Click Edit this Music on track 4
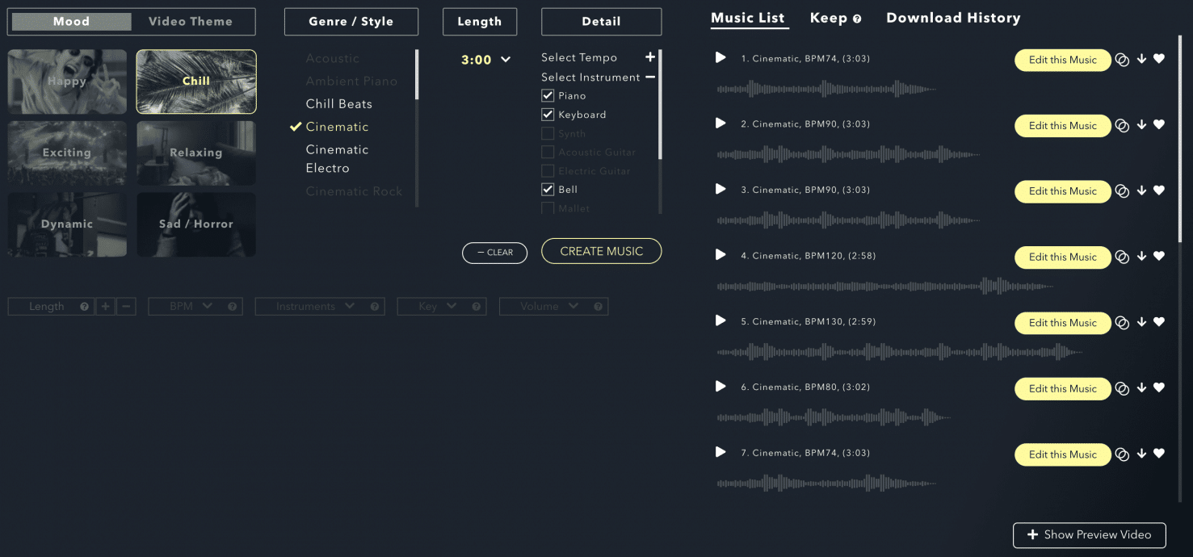Screen dimensions: 1193x557 tap(1062, 257)
